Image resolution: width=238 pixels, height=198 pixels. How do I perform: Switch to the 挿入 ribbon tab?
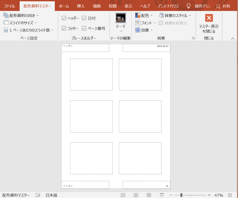point(81,6)
